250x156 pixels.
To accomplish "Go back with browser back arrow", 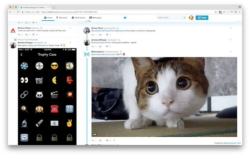I will pos(11,12).
